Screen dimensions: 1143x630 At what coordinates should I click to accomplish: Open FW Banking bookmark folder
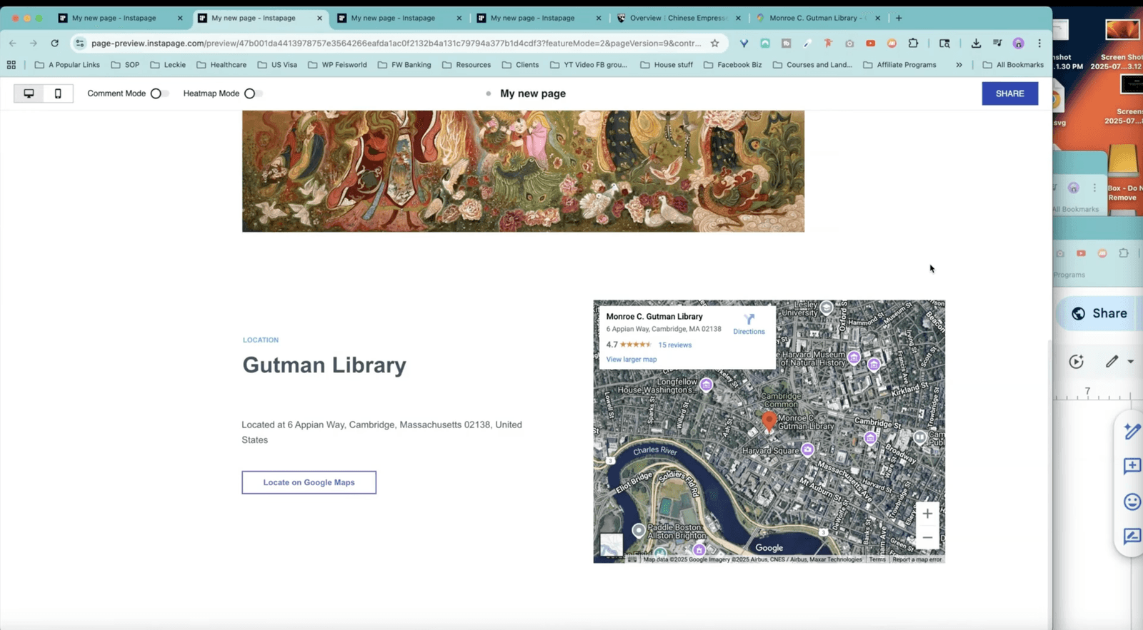click(404, 65)
